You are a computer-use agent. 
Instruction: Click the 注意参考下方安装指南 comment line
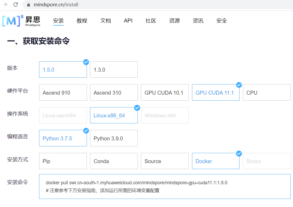point(103,191)
